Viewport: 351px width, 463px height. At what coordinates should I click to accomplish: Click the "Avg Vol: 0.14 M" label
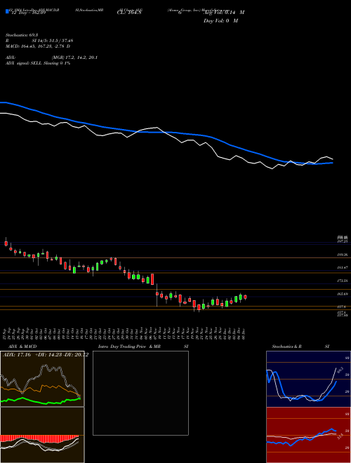coord(225,13)
